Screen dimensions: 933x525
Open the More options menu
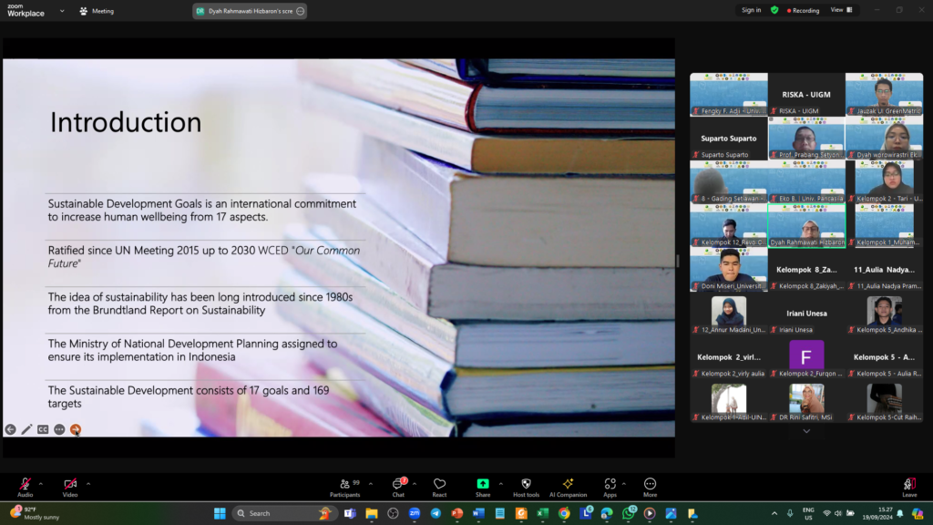650,488
